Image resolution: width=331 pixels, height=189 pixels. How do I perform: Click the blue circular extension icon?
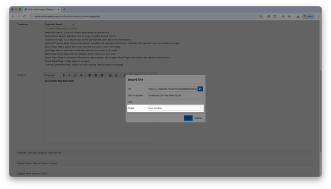(269, 16)
